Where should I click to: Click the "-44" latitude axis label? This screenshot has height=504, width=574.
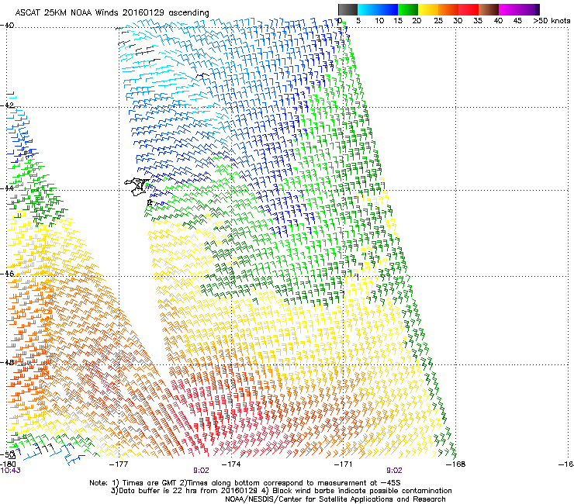[7, 188]
